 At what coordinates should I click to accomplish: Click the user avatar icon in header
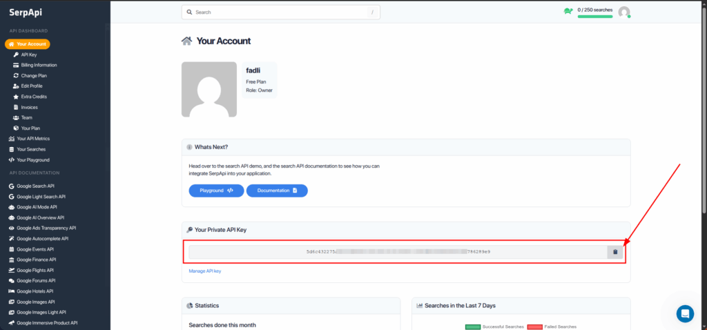624,12
